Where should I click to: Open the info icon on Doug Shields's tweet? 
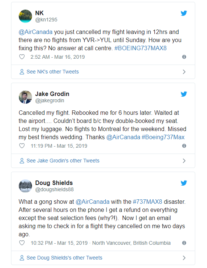point(184,243)
